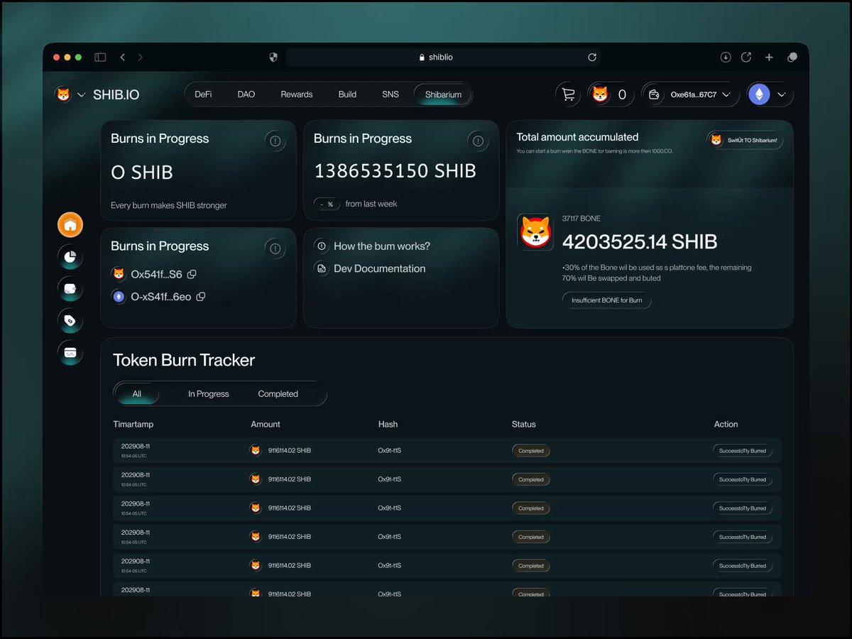Screen dimensions: 852x639
Task: Open the Rewards nav tab
Action: click(x=297, y=94)
